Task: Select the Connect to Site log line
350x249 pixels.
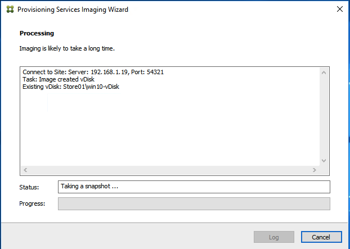Action: [93, 72]
